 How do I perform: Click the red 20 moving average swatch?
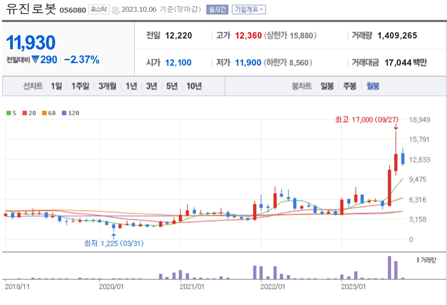(25, 113)
